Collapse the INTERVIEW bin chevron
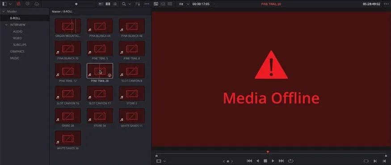Screen dimensions: 391x165 (x=7, y=25)
